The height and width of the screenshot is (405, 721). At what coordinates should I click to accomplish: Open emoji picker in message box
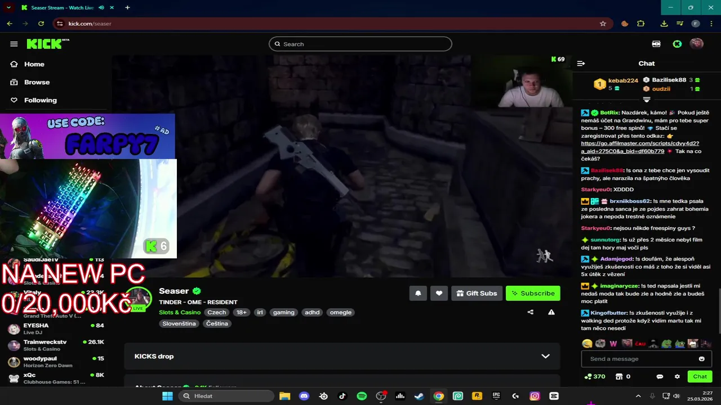701,359
